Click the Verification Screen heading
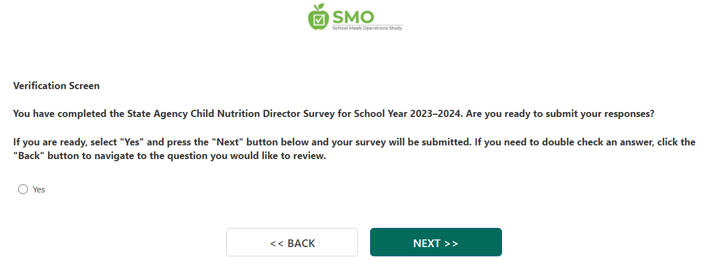727x270 pixels. pos(56,86)
